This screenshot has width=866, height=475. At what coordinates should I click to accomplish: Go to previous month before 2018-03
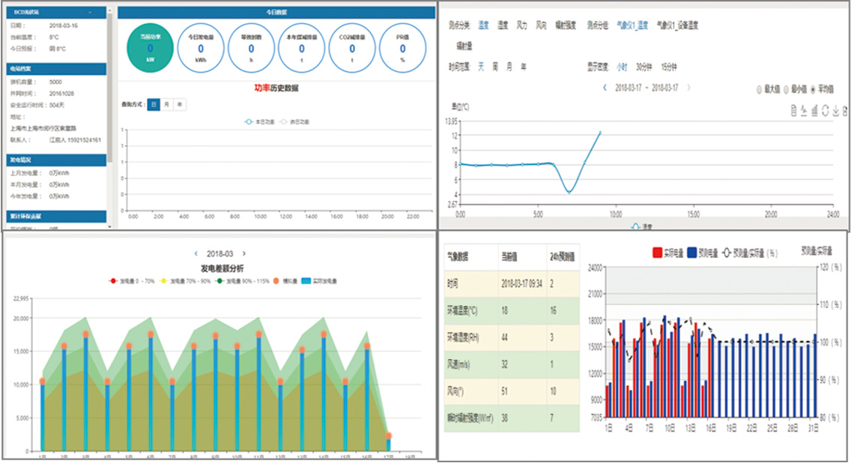(x=196, y=254)
